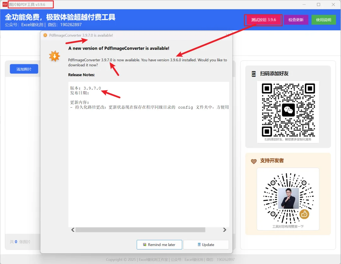Click the left scroll arrow in release notes
This screenshot has height=264, width=341.
point(73,230)
